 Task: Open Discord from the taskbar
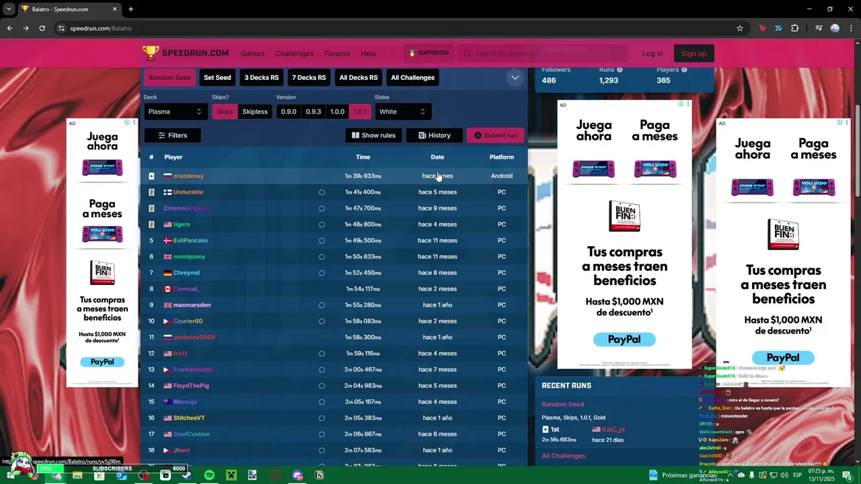pos(297,475)
